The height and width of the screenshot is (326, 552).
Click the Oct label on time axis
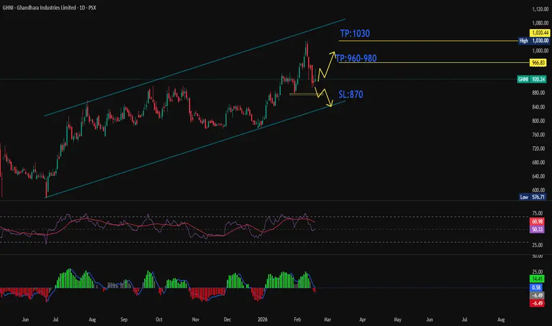[159, 319]
